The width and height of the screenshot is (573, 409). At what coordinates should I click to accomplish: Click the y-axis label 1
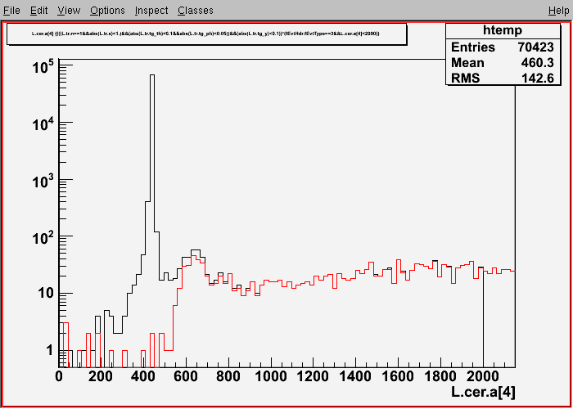pos(50,351)
